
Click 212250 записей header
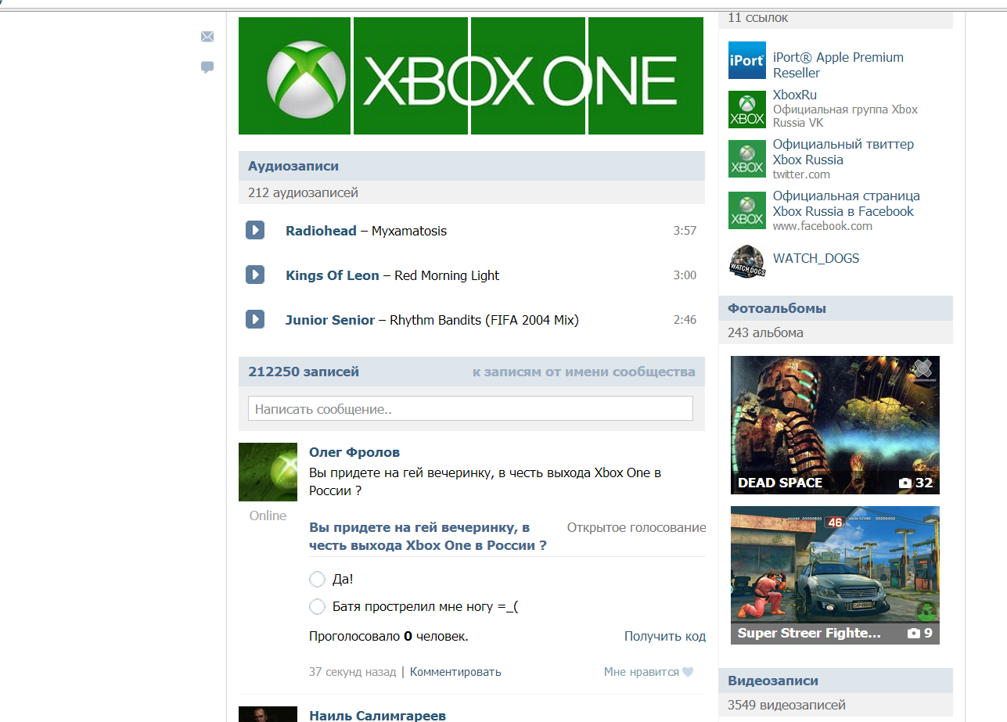point(304,372)
